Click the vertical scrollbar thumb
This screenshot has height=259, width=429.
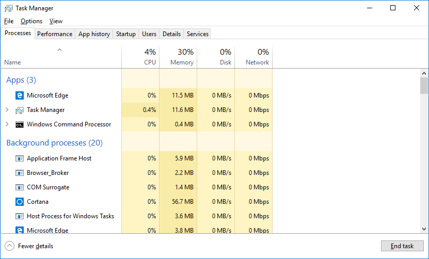[424, 86]
